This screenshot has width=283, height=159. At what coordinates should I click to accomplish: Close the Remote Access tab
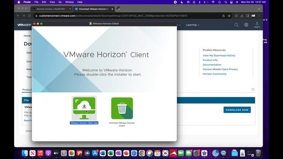point(70,9)
